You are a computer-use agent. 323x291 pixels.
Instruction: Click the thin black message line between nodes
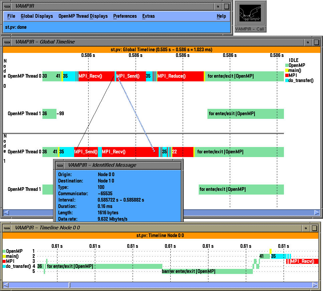click(x=95, y=114)
